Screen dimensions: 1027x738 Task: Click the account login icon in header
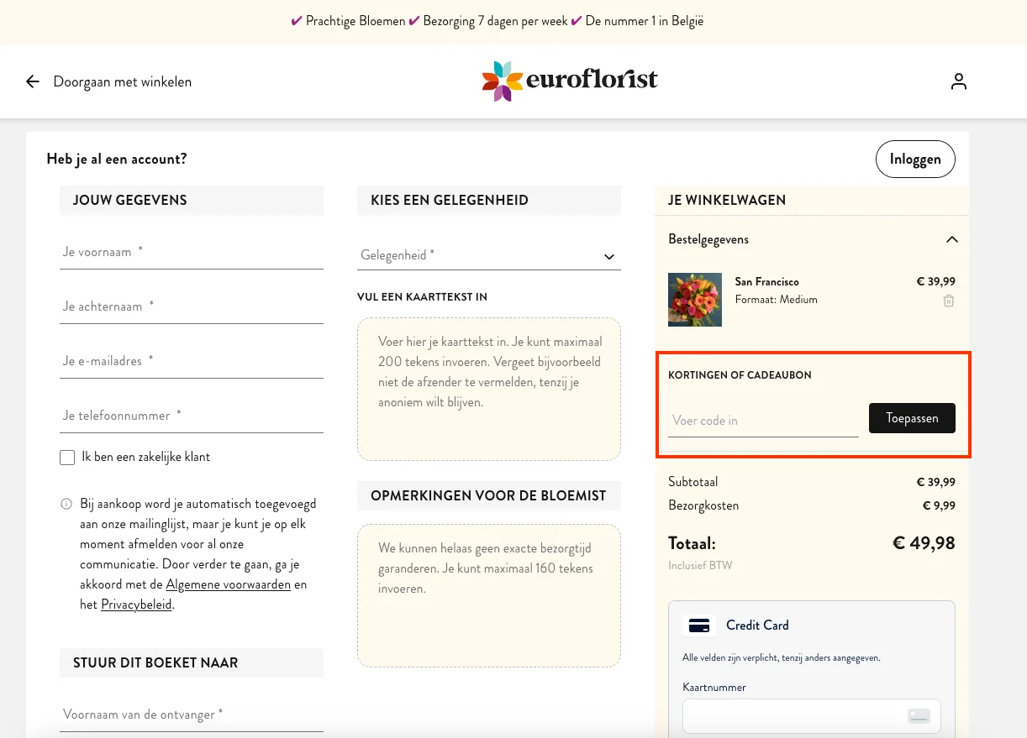pos(958,81)
